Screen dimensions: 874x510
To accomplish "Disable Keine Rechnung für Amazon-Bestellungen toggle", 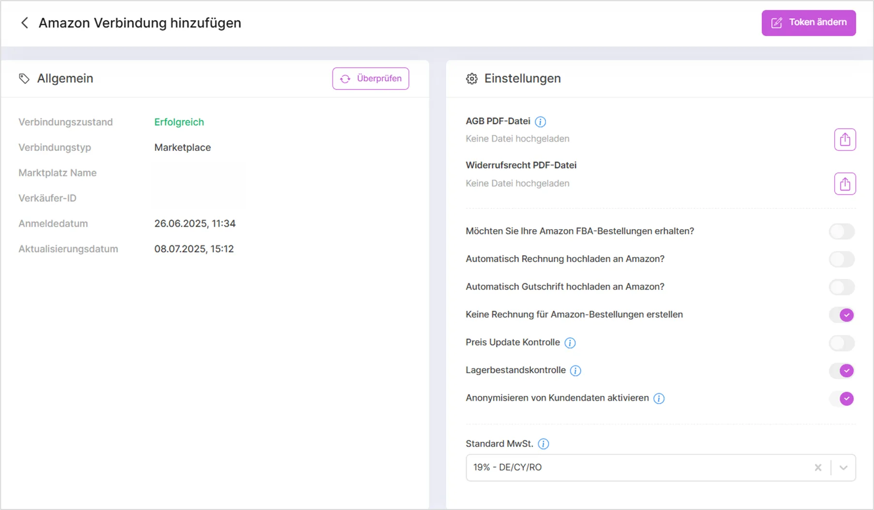I will [x=842, y=315].
